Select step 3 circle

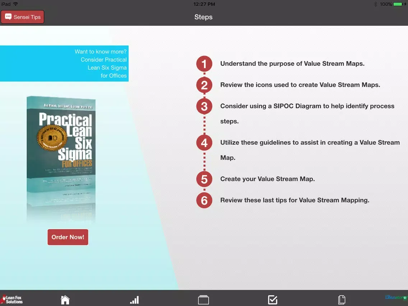204,106
